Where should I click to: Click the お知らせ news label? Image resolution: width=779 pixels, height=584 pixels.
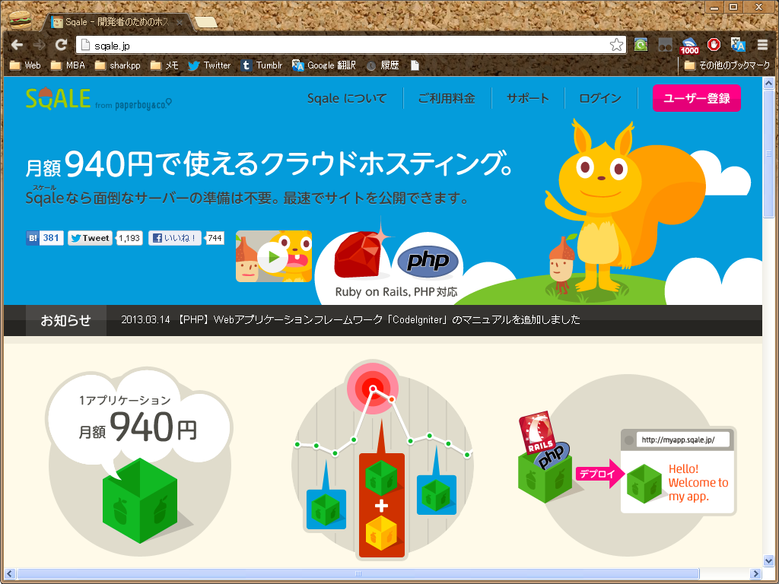[x=65, y=320]
